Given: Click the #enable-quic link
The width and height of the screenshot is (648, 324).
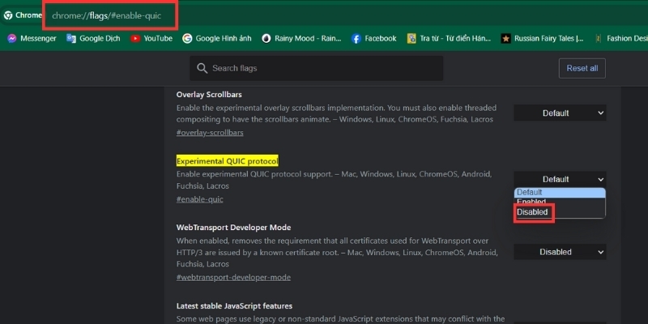Looking at the screenshot, I should 199,199.
